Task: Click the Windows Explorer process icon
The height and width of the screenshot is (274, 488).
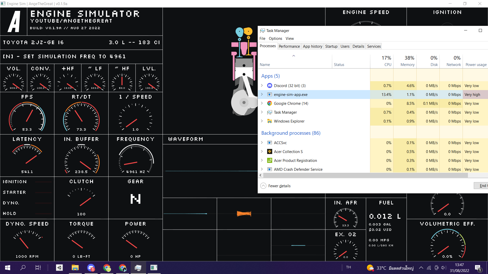Action: coord(269,121)
